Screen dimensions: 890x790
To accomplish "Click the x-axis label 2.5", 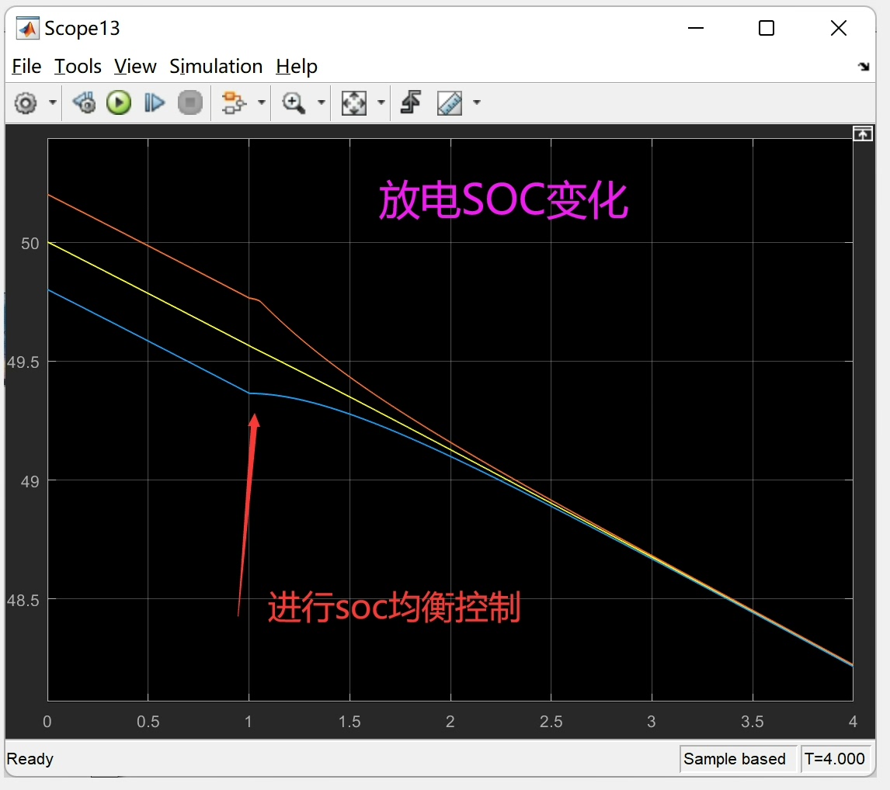I will (x=551, y=722).
